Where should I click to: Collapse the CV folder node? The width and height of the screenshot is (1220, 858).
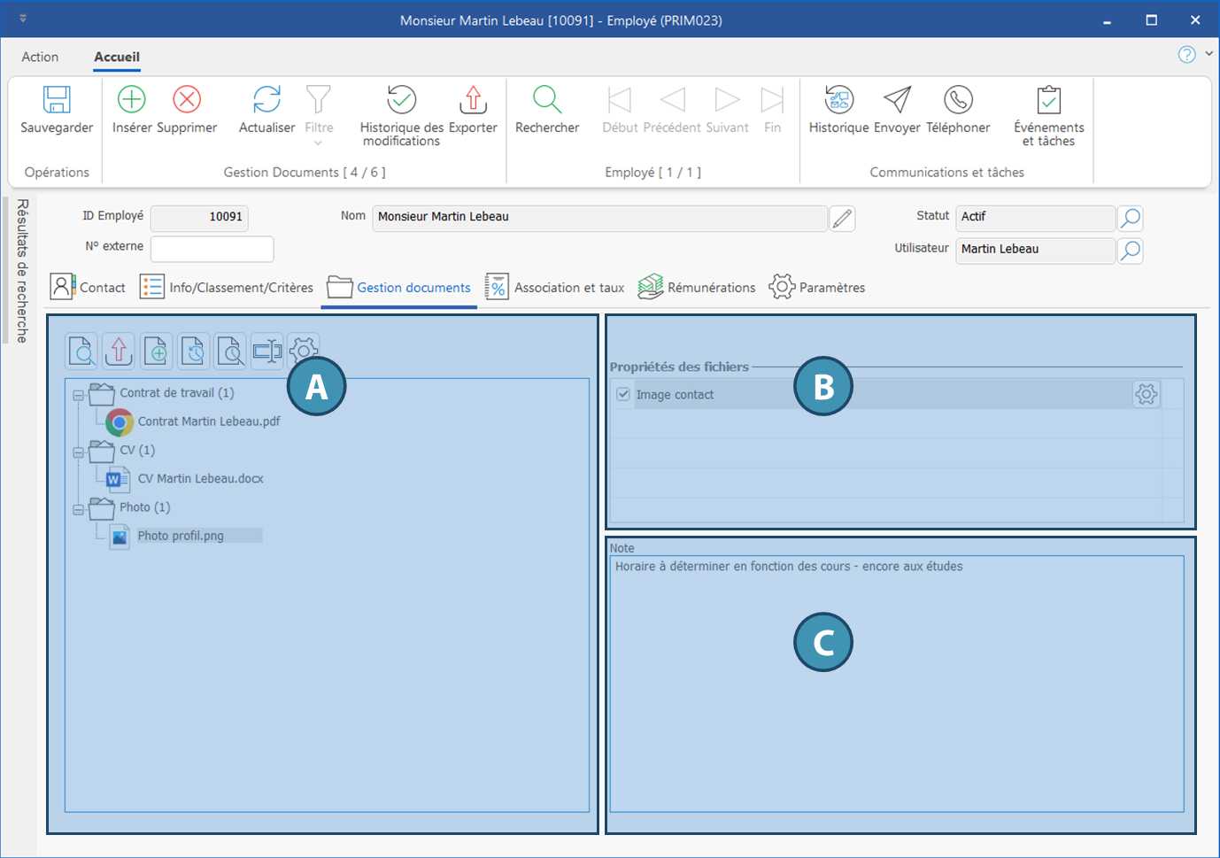78,452
